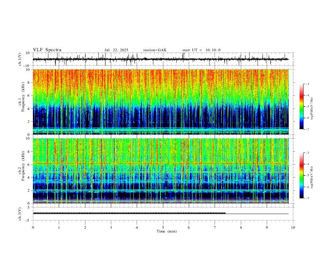
Task: Click the thin ch.3 trace after 7.5 minutes
Action: pyautogui.click(x=257, y=214)
